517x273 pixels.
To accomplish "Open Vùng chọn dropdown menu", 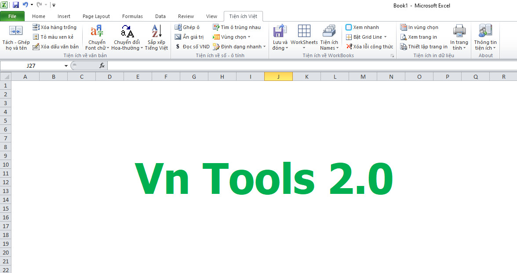I will [249, 37].
